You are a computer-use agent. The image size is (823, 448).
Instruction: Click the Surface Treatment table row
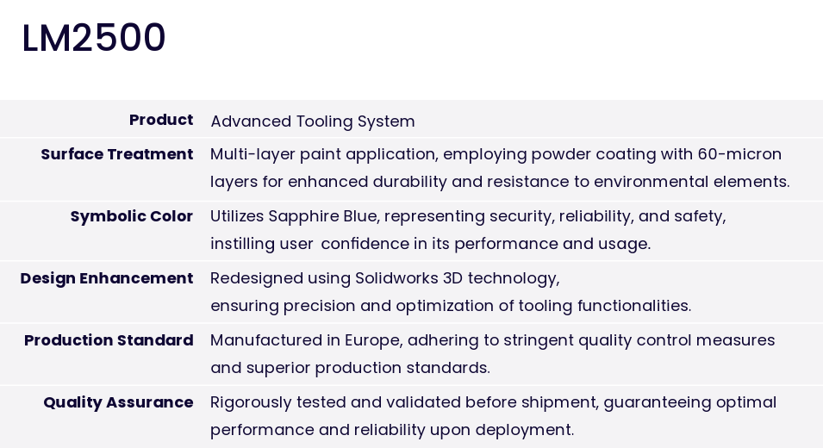[412, 169]
